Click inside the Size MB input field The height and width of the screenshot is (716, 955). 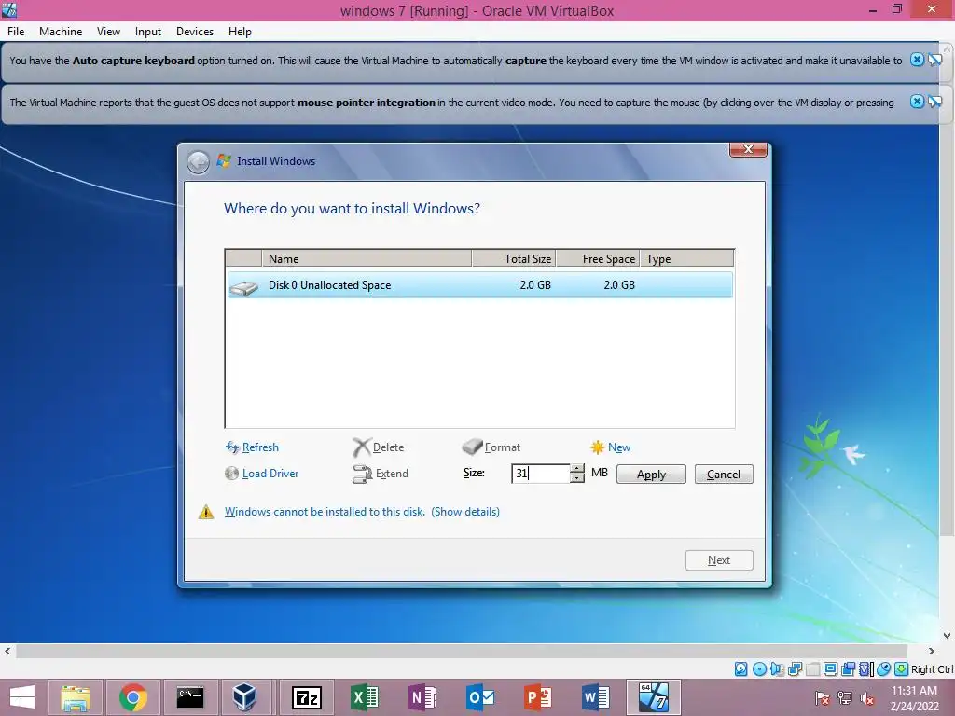tap(540, 473)
